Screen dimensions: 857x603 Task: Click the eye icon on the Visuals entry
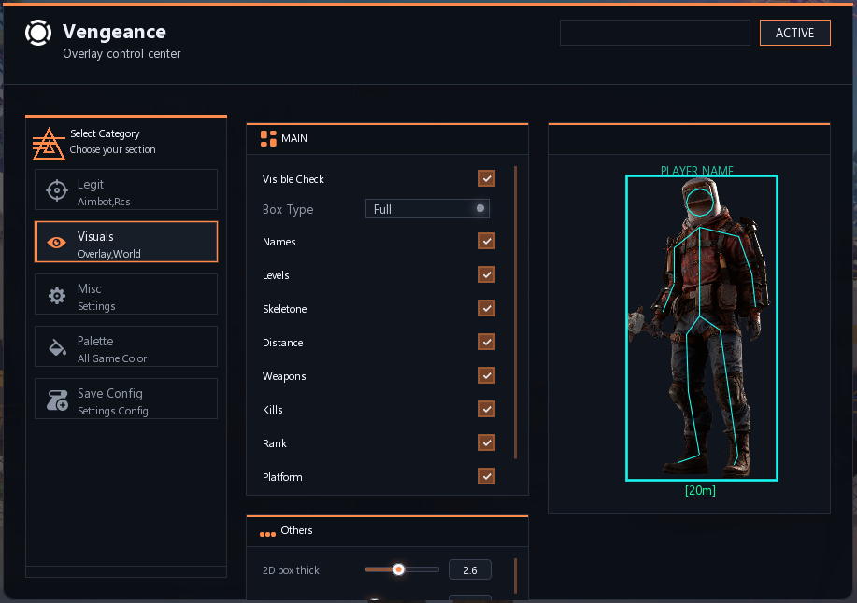tap(56, 243)
